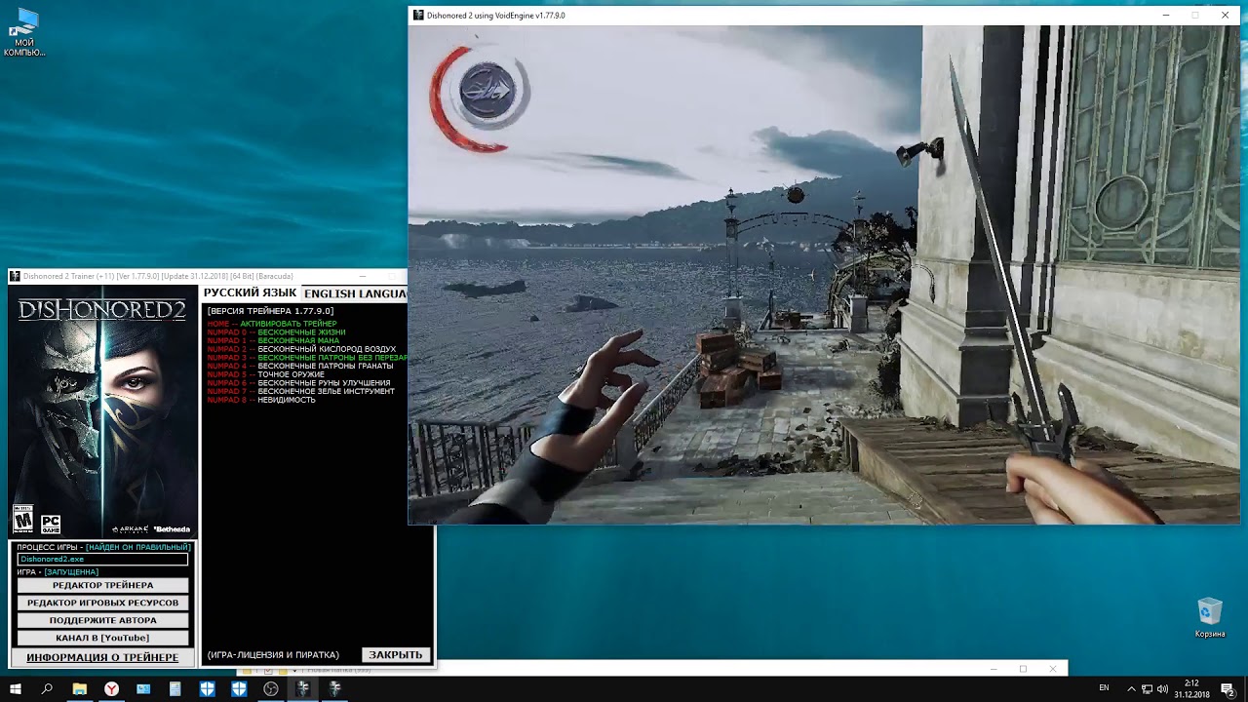Click the volume speaker tray icon
1248x702 pixels.
coord(1162,688)
